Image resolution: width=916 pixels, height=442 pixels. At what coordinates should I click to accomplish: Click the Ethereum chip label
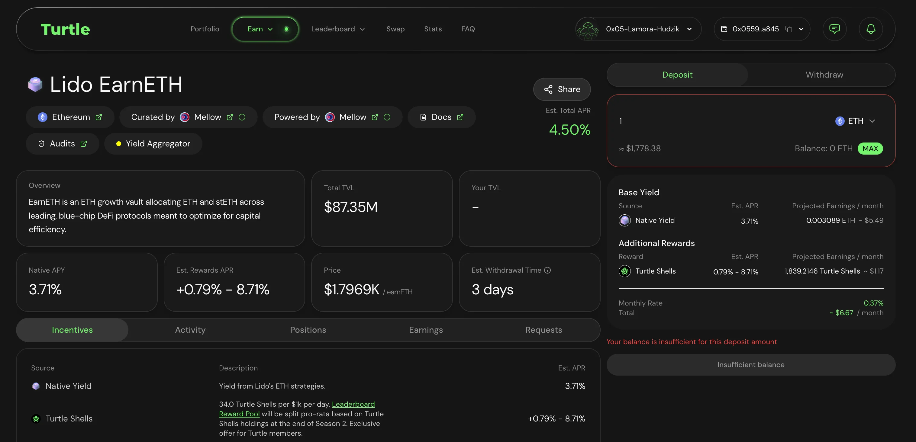pyautogui.click(x=71, y=117)
